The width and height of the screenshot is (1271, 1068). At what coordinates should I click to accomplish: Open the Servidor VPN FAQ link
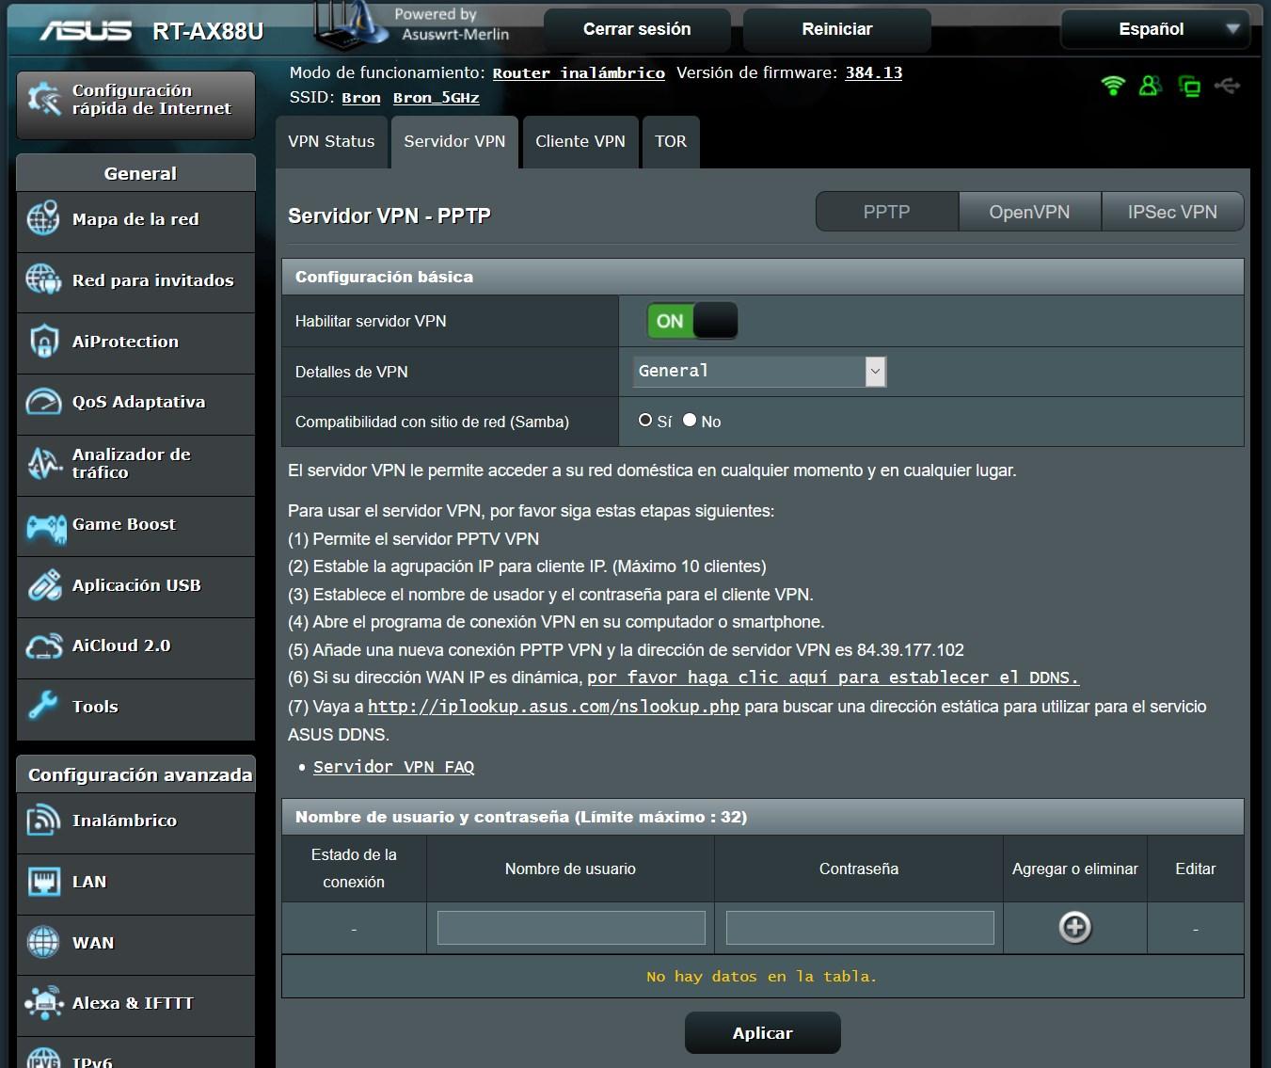click(x=393, y=767)
